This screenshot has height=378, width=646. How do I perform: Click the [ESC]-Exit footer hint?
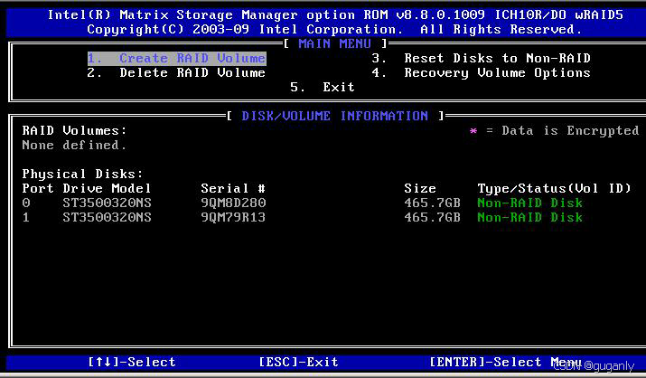(x=299, y=363)
